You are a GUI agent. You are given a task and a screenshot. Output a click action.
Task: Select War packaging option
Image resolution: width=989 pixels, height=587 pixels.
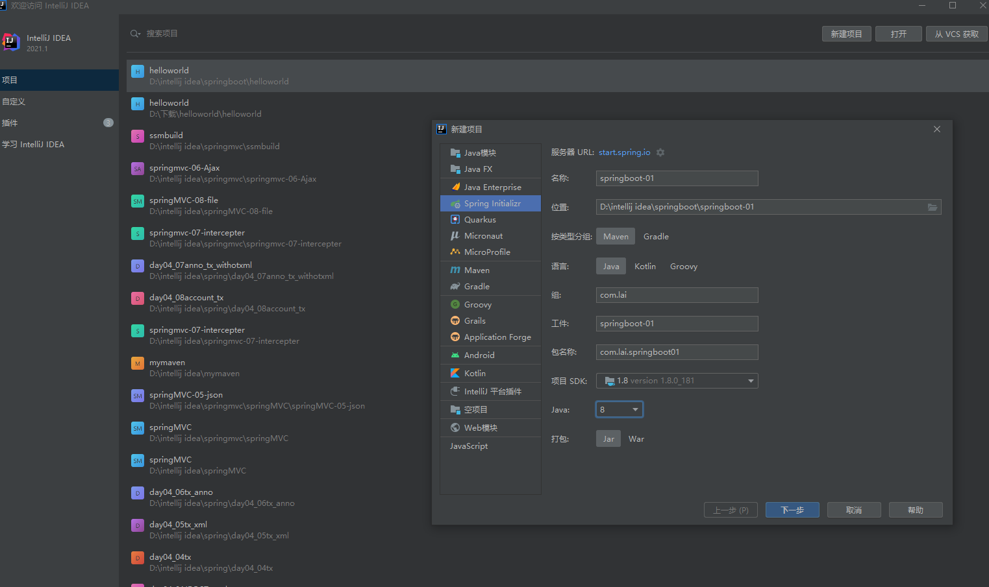pos(636,439)
